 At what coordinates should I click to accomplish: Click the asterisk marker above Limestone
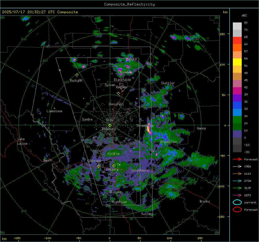pos(54,108)
